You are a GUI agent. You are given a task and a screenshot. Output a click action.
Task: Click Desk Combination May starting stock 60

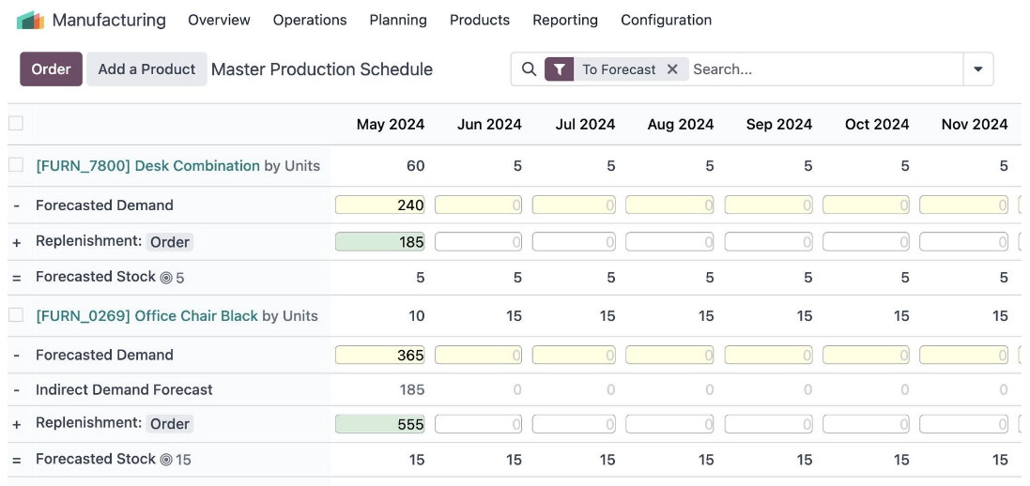click(x=415, y=165)
